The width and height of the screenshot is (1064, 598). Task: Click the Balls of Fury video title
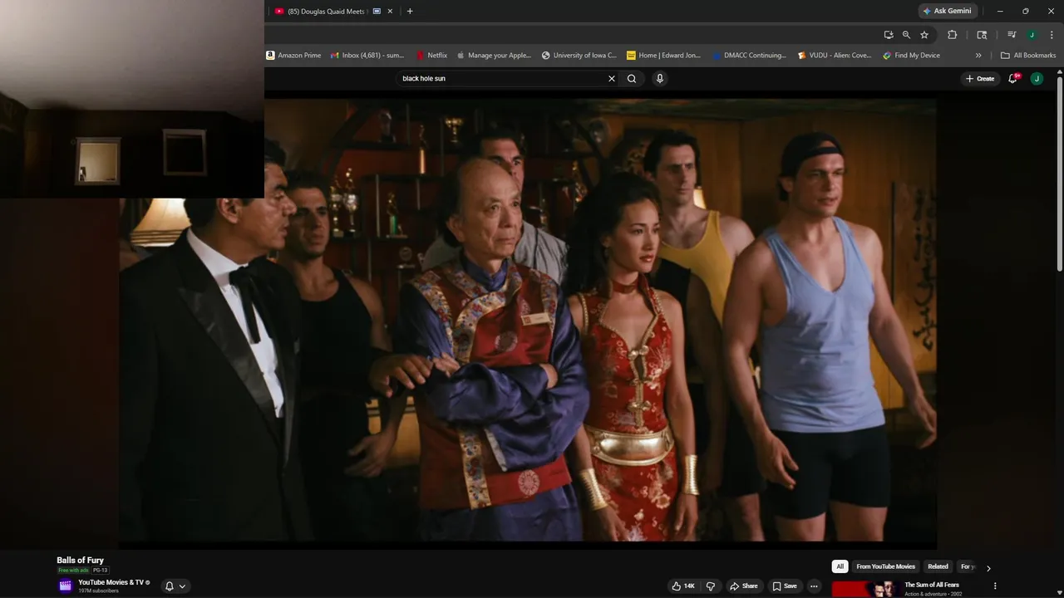[x=80, y=561]
